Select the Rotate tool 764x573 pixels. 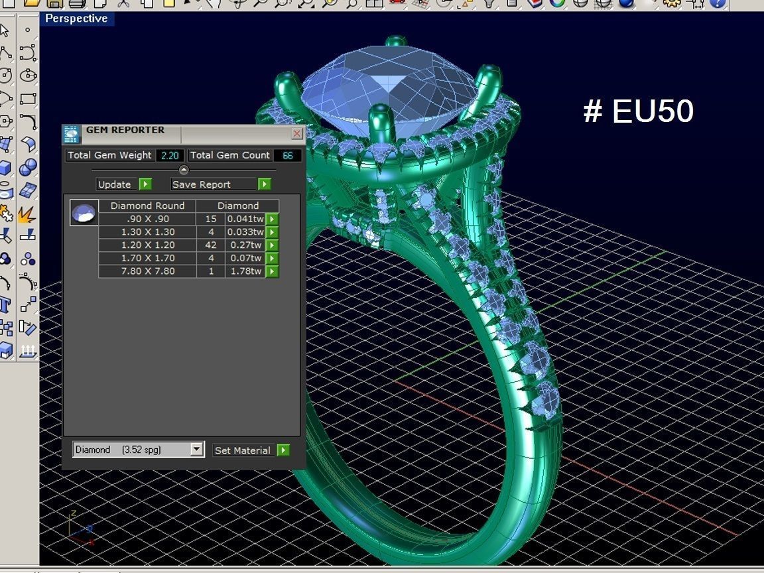pos(28,328)
